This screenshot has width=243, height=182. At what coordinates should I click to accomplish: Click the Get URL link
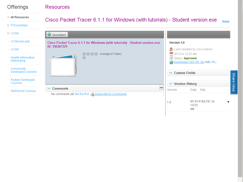pyautogui.click(x=213, y=62)
